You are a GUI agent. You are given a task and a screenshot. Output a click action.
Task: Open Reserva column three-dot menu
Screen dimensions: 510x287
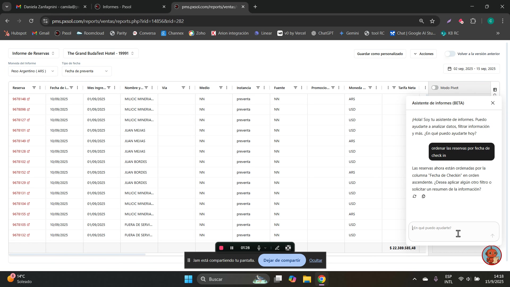tap(40, 88)
